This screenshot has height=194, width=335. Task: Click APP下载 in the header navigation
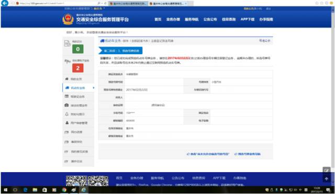coord(248,19)
